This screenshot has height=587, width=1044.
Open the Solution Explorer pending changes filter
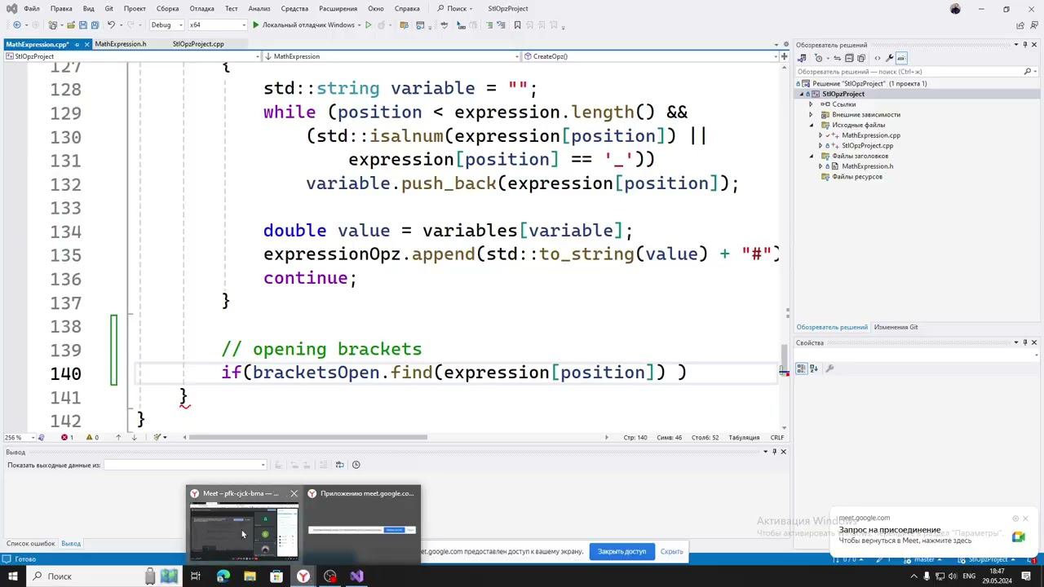coord(819,58)
